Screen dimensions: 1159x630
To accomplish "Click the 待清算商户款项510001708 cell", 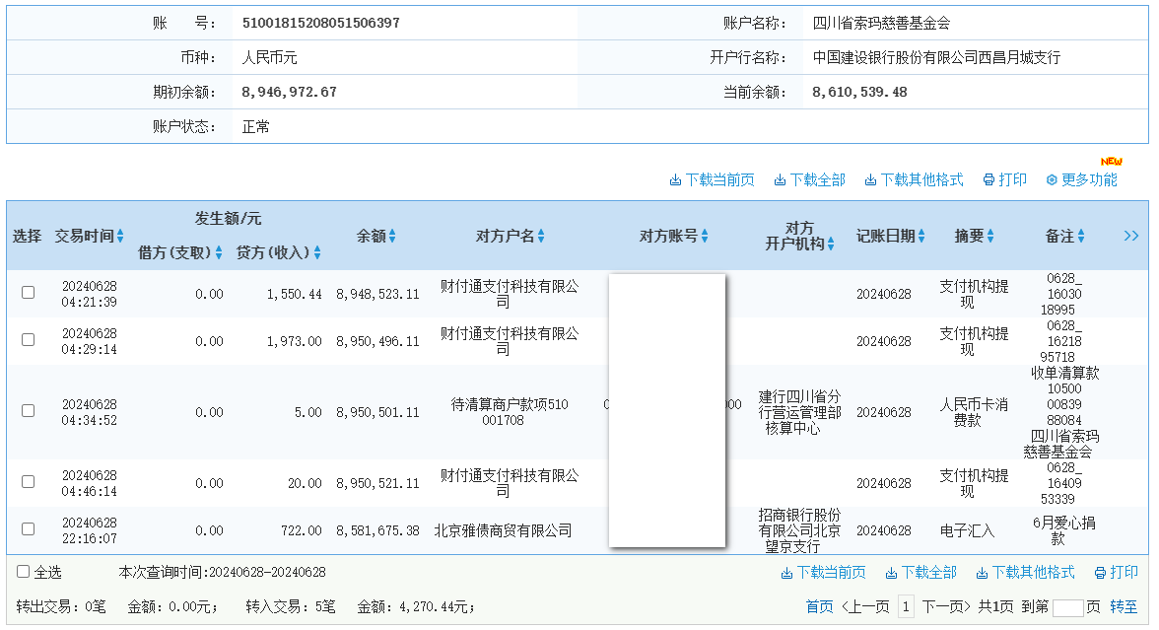I will [x=510, y=412].
